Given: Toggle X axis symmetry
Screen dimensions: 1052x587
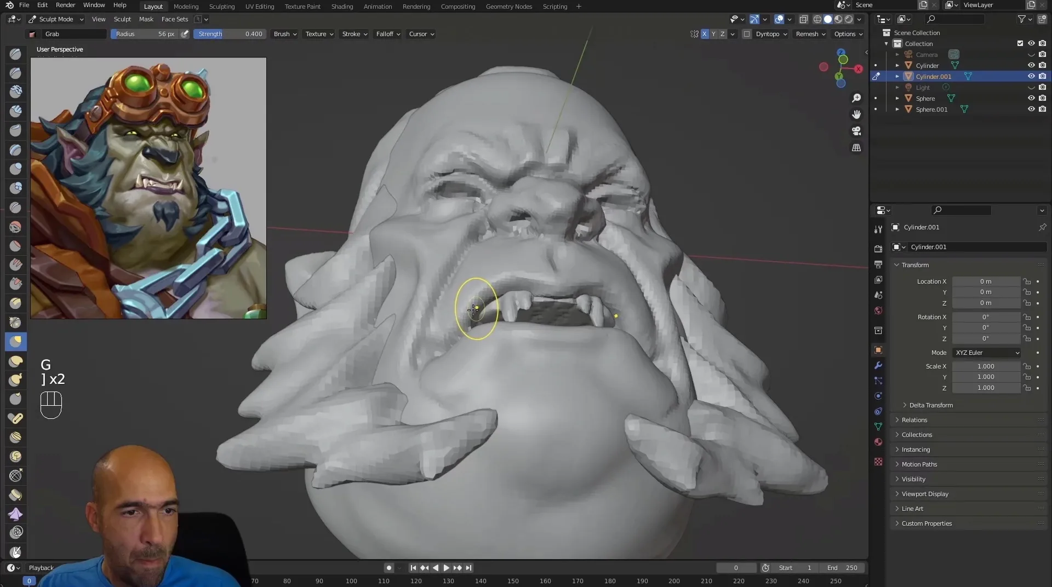Looking at the screenshot, I should (x=705, y=34).
